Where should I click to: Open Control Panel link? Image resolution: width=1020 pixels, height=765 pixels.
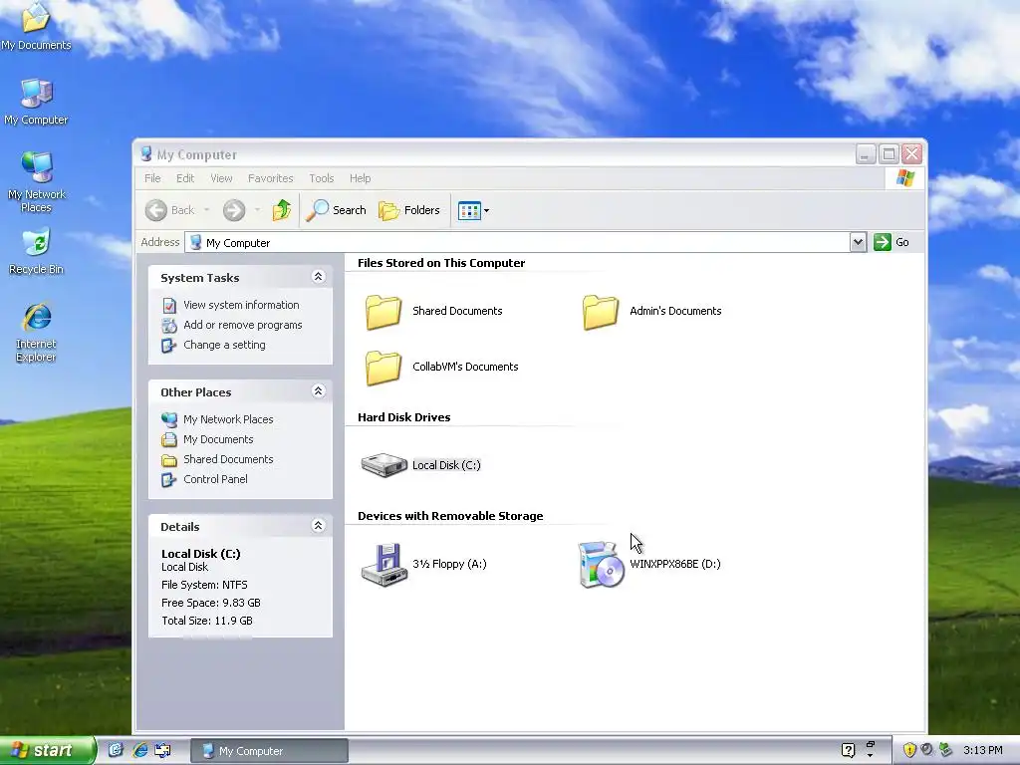tap(215, 479)
